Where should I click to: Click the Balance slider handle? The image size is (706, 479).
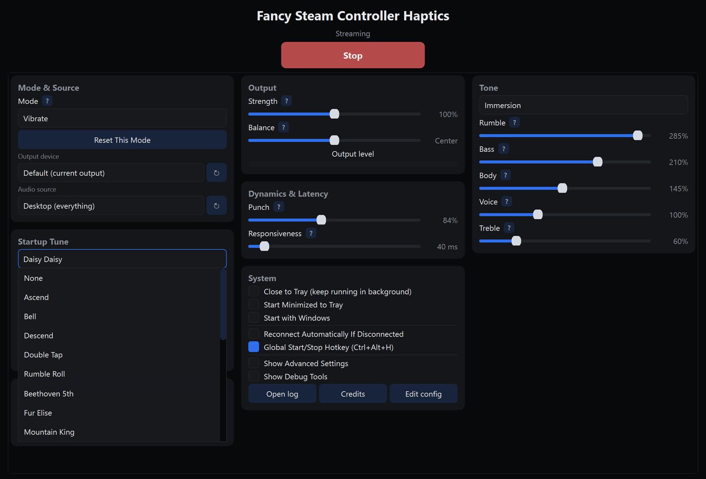click(335, 140)
